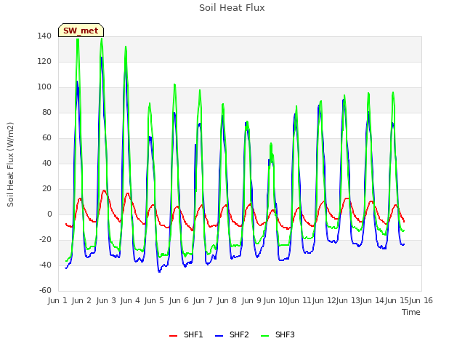Image resolution: width=465 pixels, height=349 pixels.
Task: Click the Jun 5 x-axis tick label
Action: (x=154, y=300)
